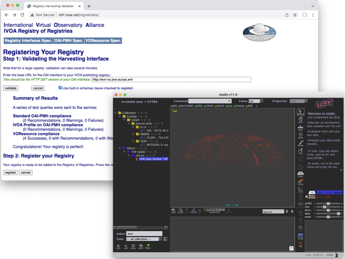Open the Registry Interfaces Spec. link
The height and width of the screenshot is (259, 345).
coord(28,40)
